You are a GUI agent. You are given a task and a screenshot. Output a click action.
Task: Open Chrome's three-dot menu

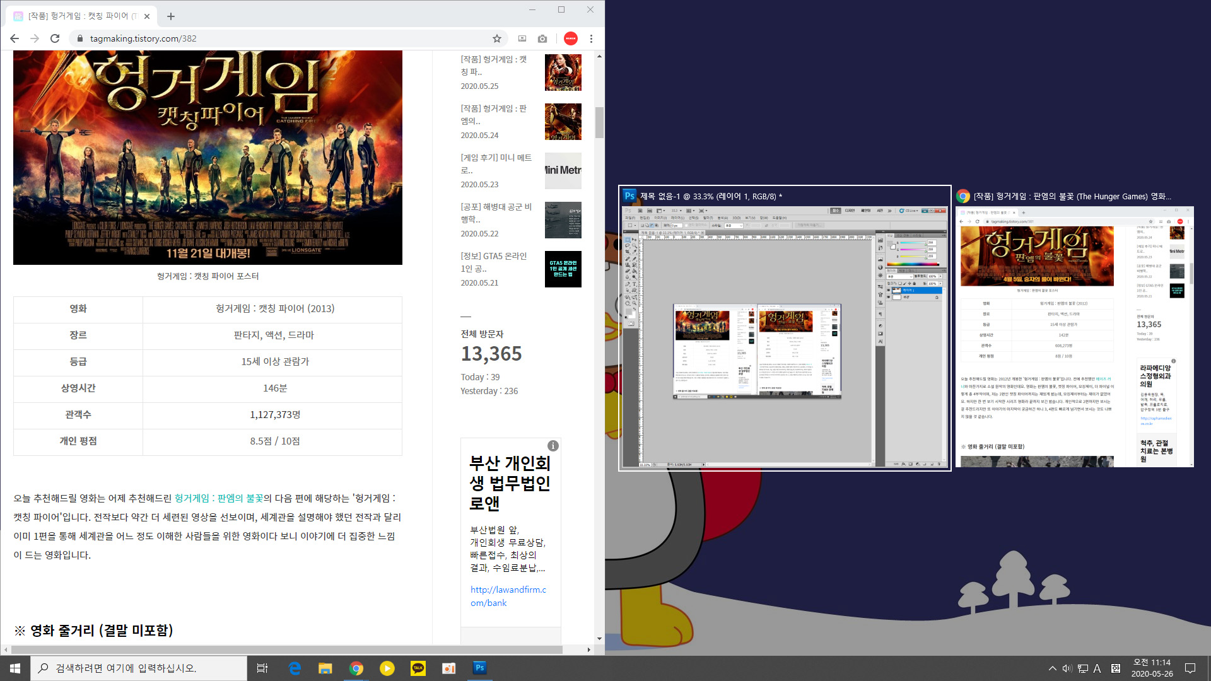(591, 38)
